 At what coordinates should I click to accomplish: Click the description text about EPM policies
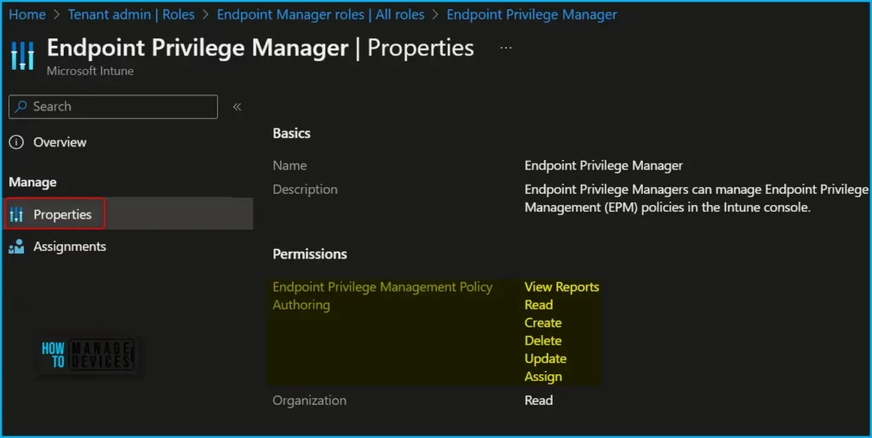click(x=697, y=199)
